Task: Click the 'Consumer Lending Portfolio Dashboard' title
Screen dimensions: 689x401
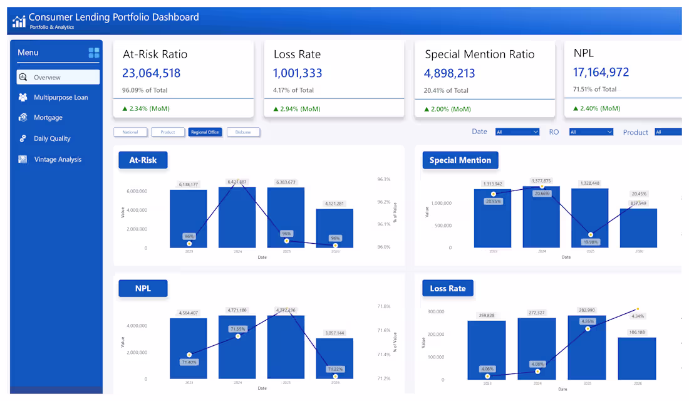Action: pyautogui.click(x=114, y=17)
